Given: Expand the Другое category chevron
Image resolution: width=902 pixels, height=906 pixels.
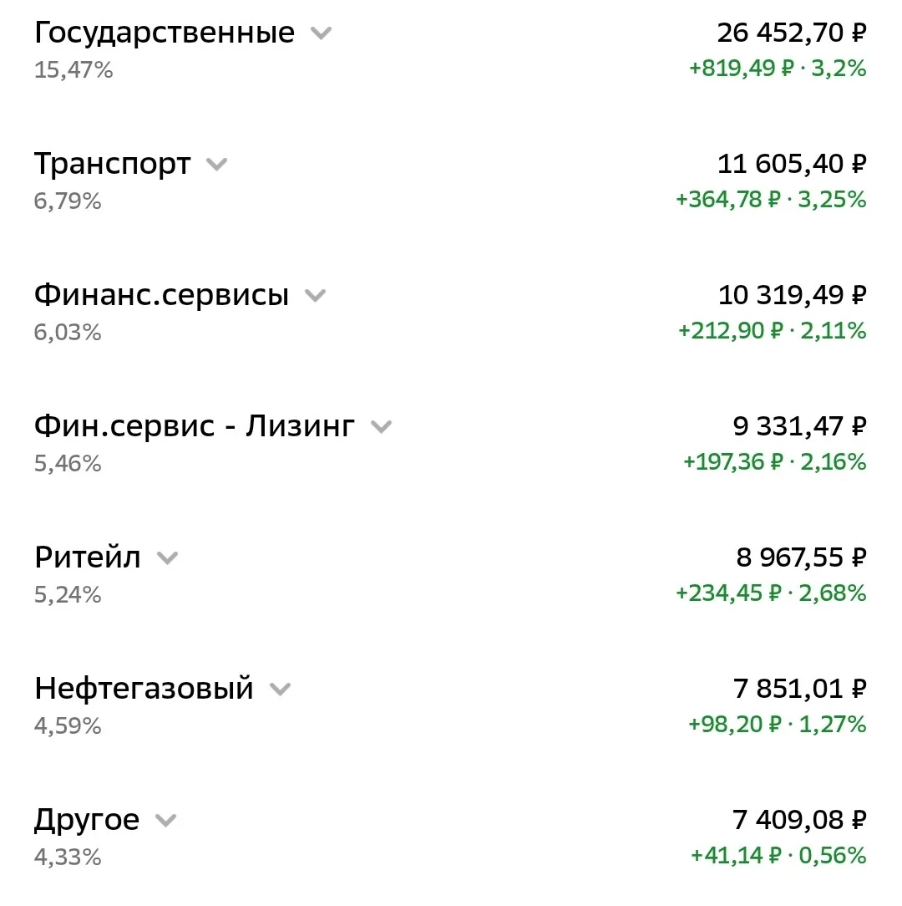Looking at the screenshot, I should pyautogui.click(x=165, y=821).
